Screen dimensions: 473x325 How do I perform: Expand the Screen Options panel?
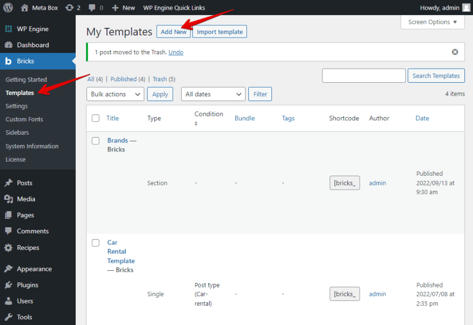[433, 22]
